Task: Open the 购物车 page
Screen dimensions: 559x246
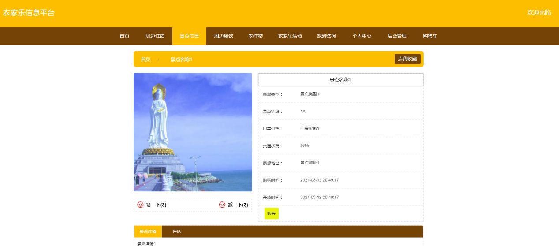Action: tap(430, 36)
